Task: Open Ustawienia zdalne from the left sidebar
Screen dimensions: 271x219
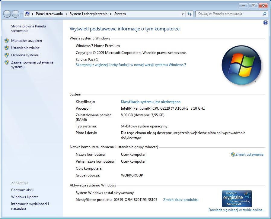Action: coord(25,48)
